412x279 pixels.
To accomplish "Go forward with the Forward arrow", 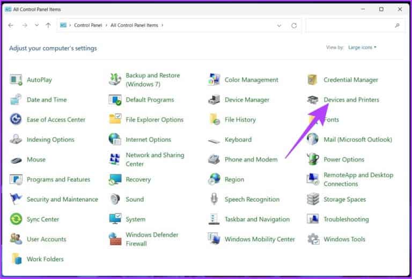I will [25, 25].
